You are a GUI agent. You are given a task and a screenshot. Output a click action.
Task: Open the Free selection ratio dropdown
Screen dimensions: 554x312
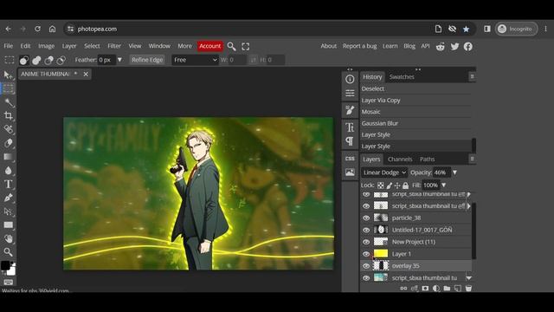195,60
